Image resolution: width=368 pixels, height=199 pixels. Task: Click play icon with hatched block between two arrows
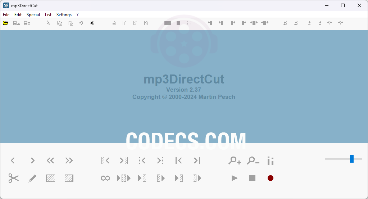[124, 178]
